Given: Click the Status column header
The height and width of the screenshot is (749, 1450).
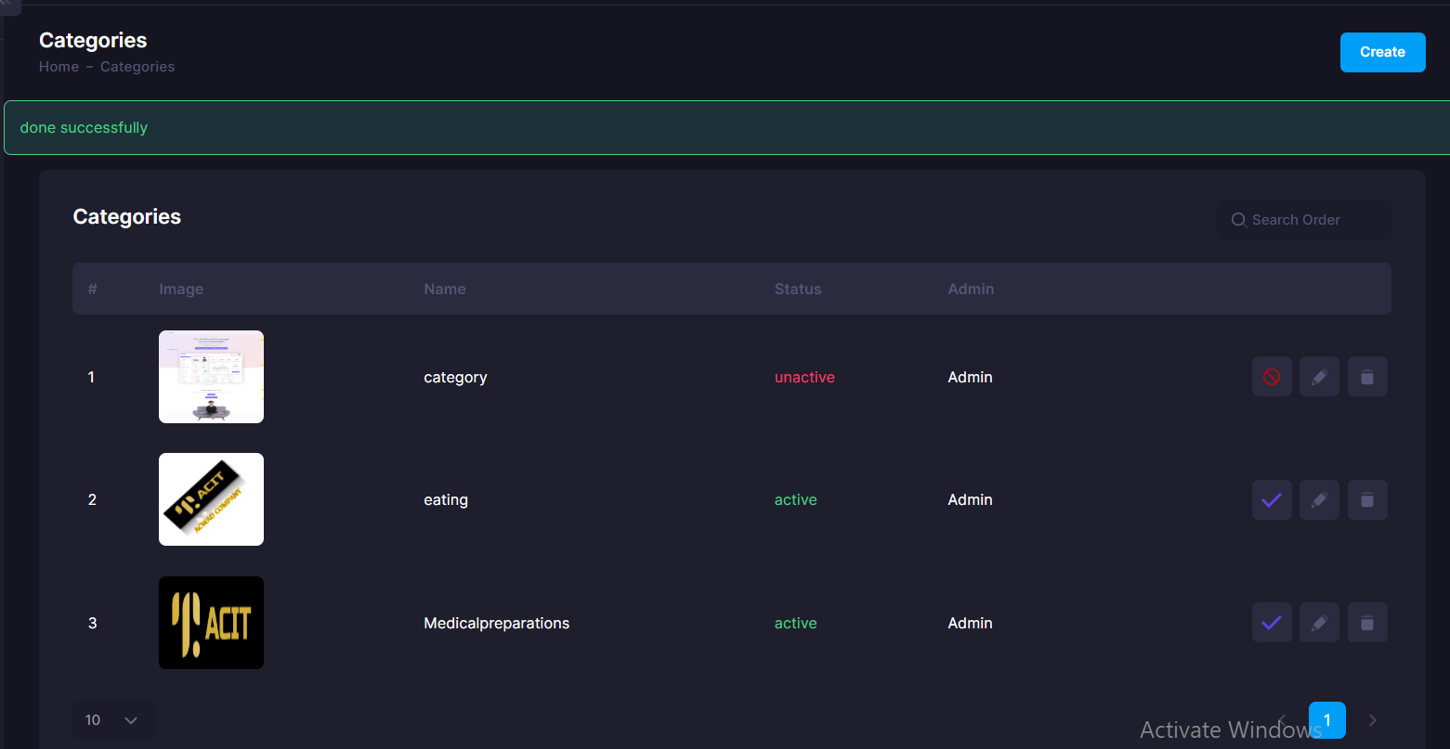Looking at the screenshot, I should tap(798, 289).
